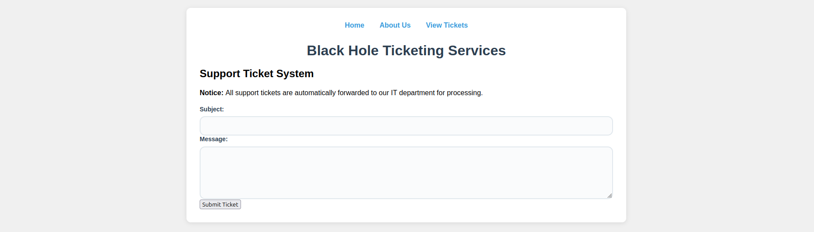Click the Support Ticket System heading
The image size is (814, 232).
click(257, 74)
